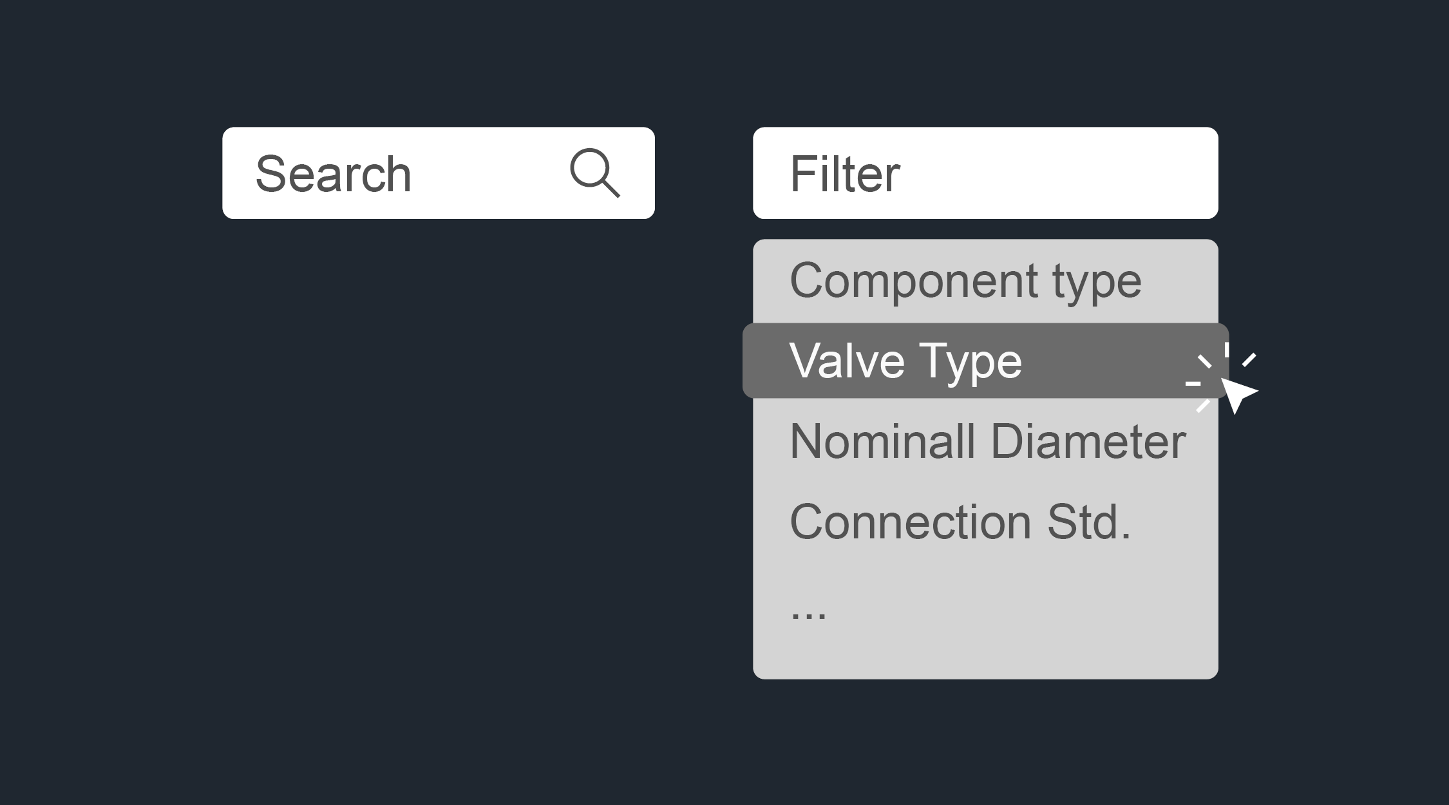The height and width of the screenshot is (805, 1449).
Task: Click the filter entry just above the ellipsis
Action: [x=960, y=522]
